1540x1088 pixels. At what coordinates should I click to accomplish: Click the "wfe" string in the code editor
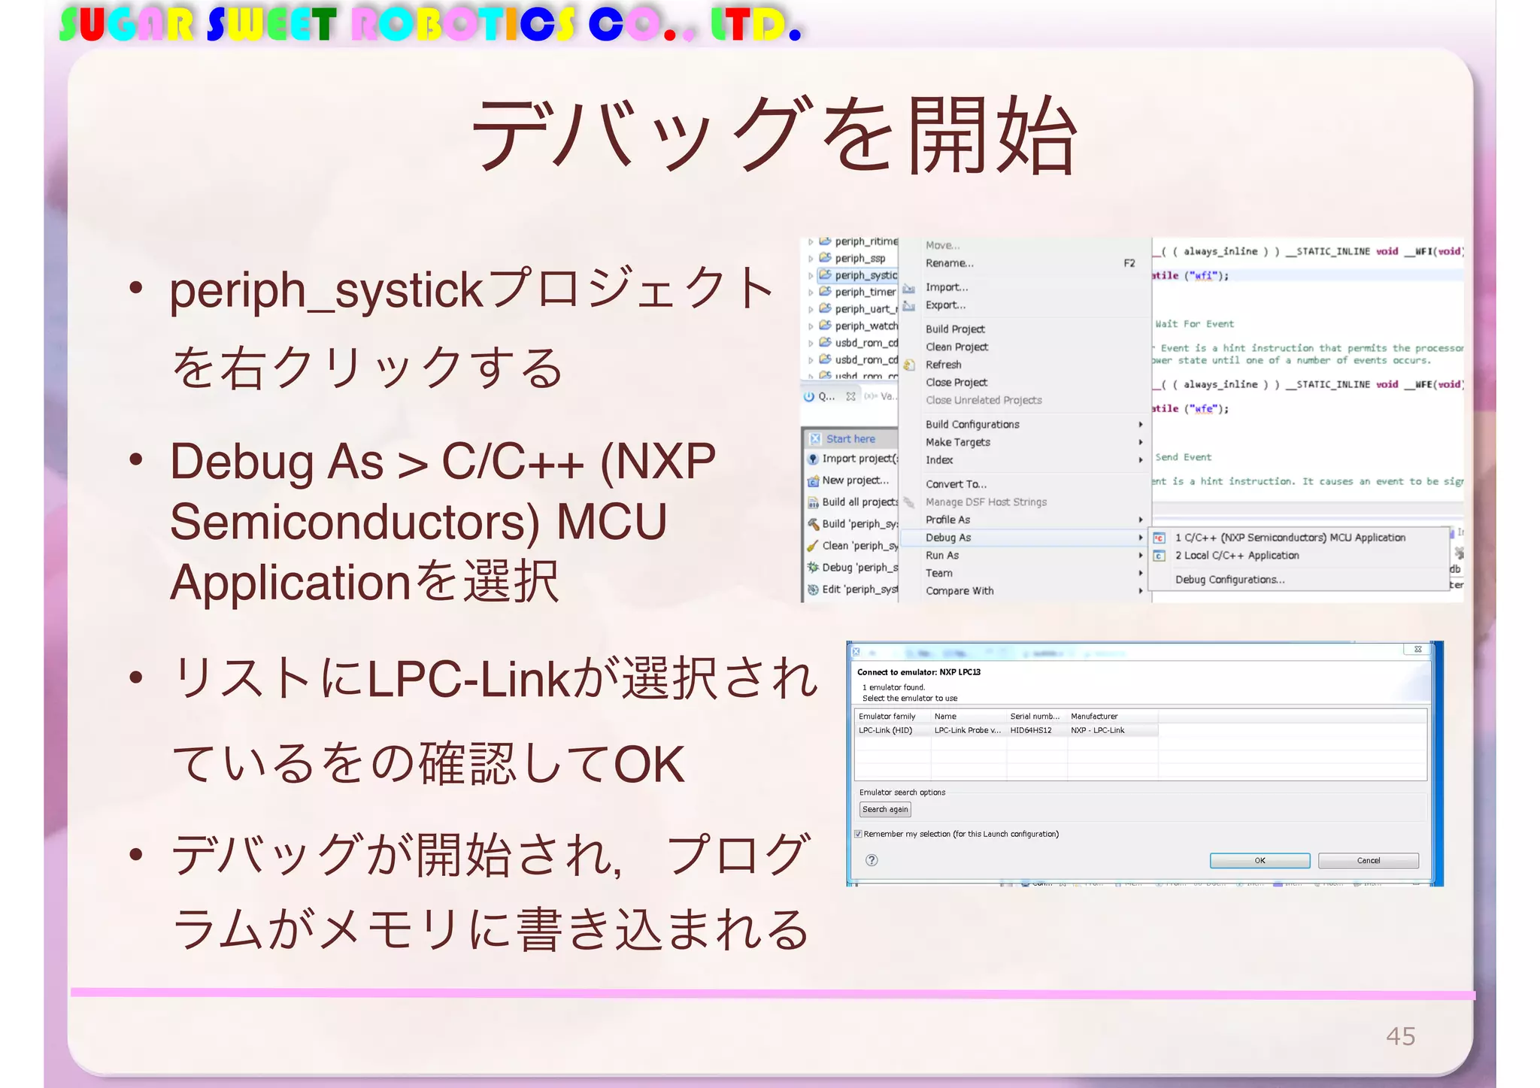click(x=1204, y=409)
